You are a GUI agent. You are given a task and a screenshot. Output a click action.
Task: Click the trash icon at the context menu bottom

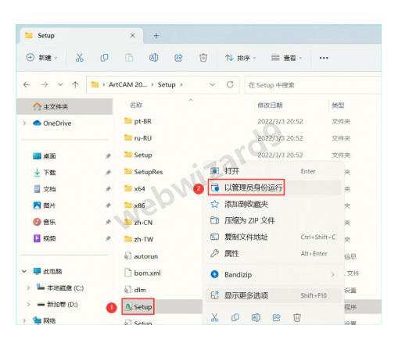(x=297, y=317)
